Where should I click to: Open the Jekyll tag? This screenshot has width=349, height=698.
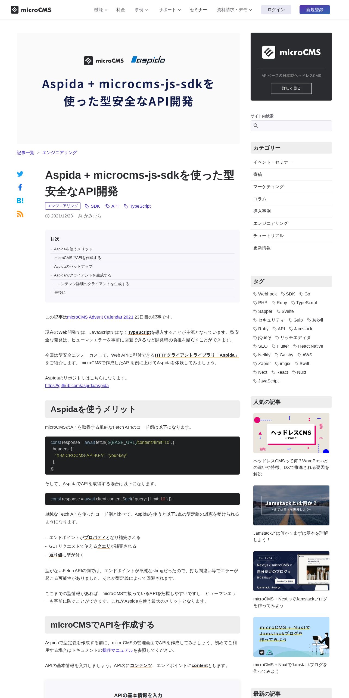pyautogui.click(x=315, y=320)
